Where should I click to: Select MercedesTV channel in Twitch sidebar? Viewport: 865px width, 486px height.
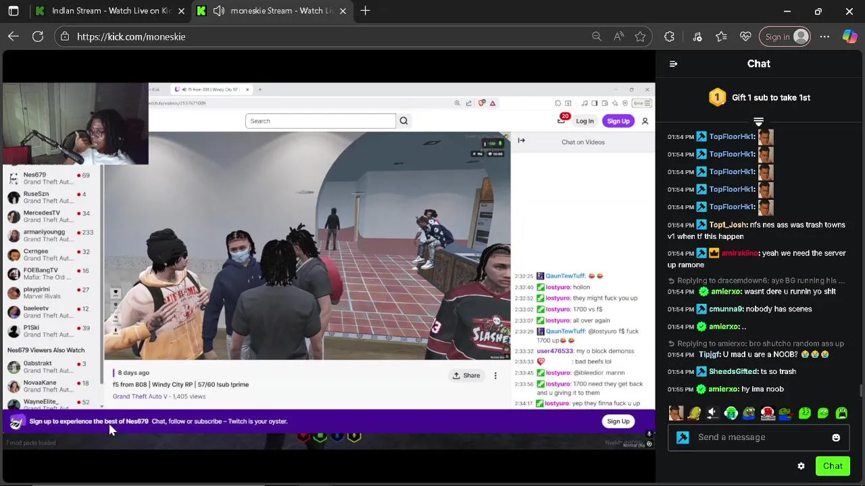click(x=51, y=217)
